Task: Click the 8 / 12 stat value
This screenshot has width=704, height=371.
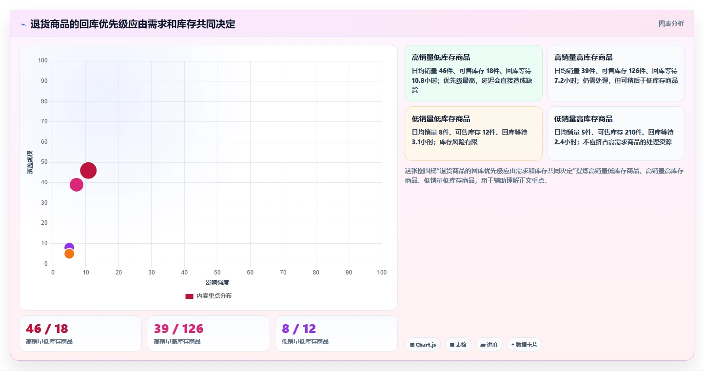Action: pos(299,329)
